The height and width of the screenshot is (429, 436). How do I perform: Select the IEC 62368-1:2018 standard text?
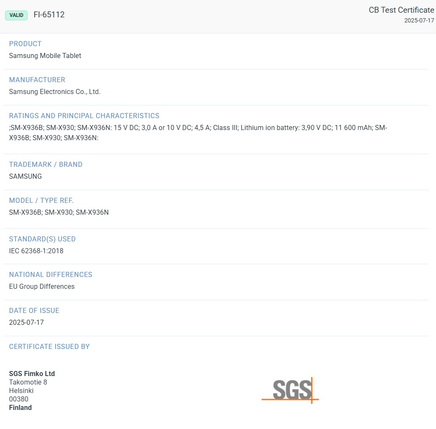pyautogui.click(x=36, y=251)
